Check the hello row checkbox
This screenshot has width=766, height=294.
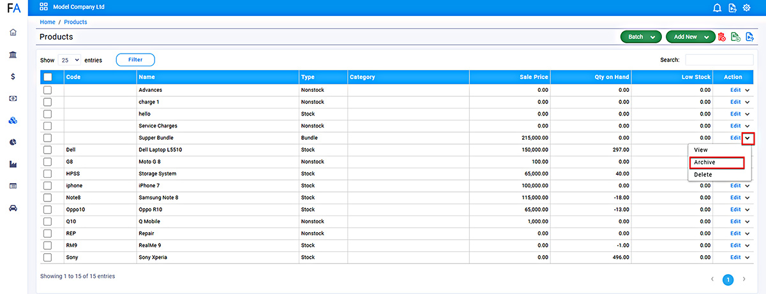point(47,114)
